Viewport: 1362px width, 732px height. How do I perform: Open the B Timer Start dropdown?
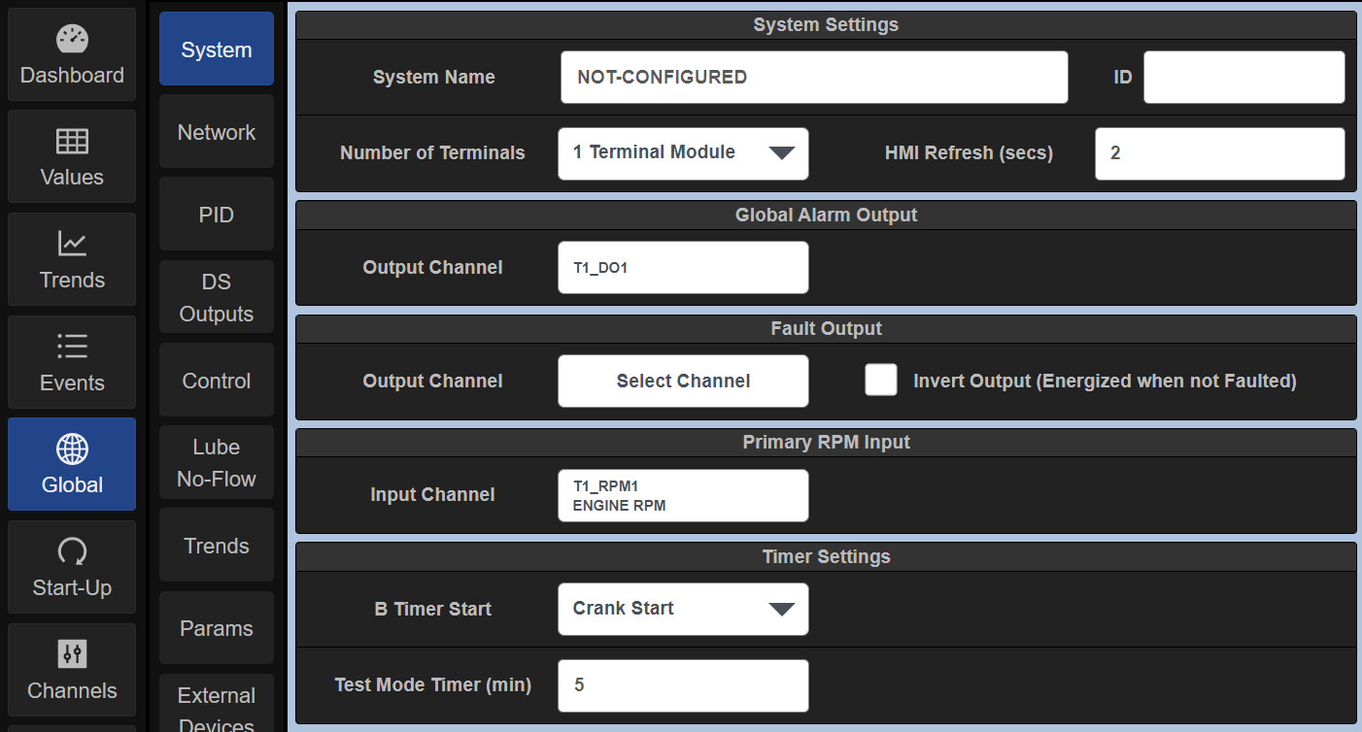tap(683, 609)
